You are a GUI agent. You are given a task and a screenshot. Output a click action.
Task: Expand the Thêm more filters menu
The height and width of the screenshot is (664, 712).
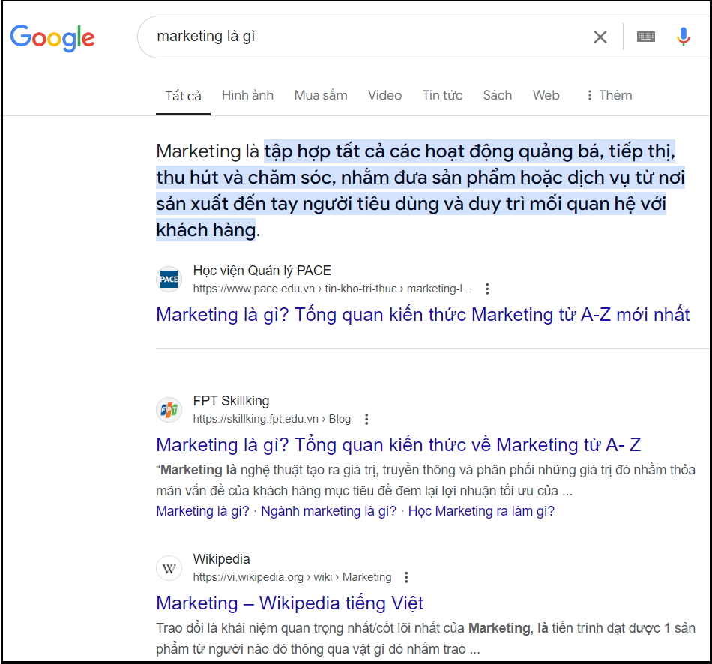[x=609, y=95]
